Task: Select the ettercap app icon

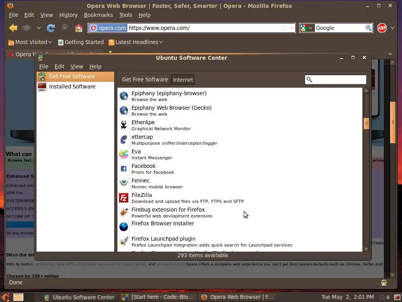Action: tap(124, 140)
